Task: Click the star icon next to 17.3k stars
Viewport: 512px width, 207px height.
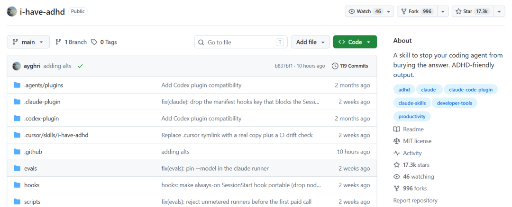Action: tap(396, 164)
